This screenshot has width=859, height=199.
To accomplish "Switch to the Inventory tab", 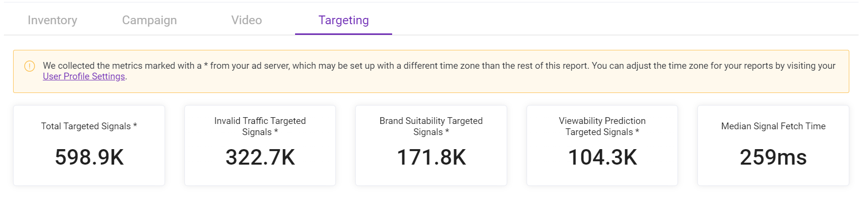I will [x=52, y=20].
